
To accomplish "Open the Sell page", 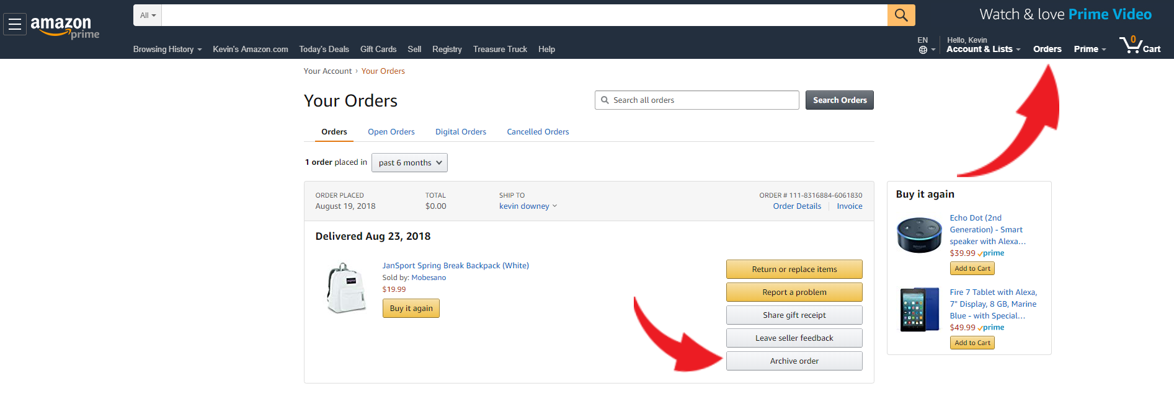I will click(x=414, y=49).
